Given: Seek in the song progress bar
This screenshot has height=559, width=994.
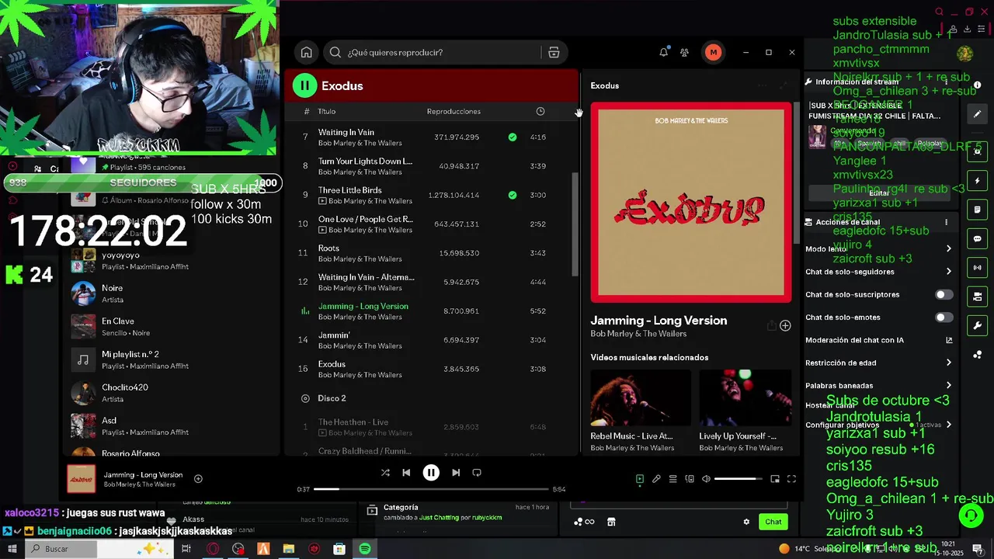Looking at the screenshot, I should [431, 489].
